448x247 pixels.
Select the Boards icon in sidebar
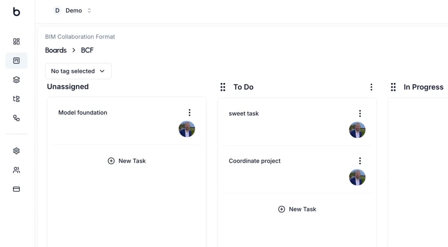coord(16,60)
